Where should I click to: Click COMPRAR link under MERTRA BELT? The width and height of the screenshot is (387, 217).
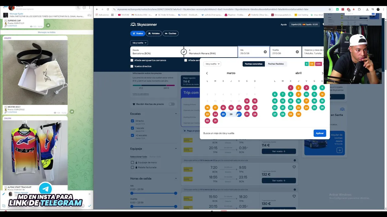tap(12, 112)
